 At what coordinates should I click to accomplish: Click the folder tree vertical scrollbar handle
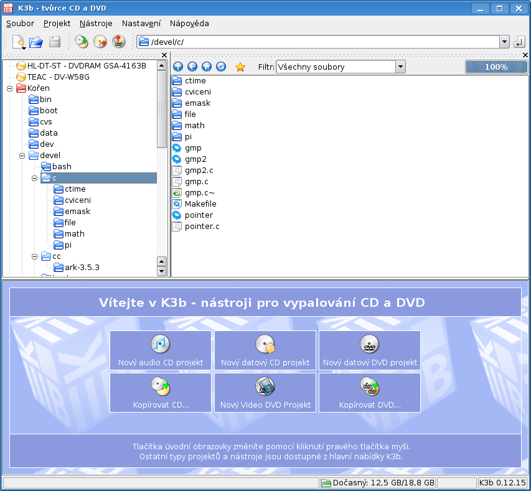pos(161,109)
